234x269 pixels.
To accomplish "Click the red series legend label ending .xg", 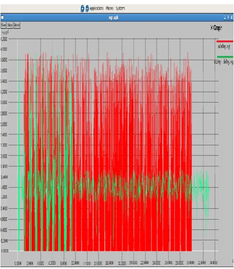I will point(224,46).
